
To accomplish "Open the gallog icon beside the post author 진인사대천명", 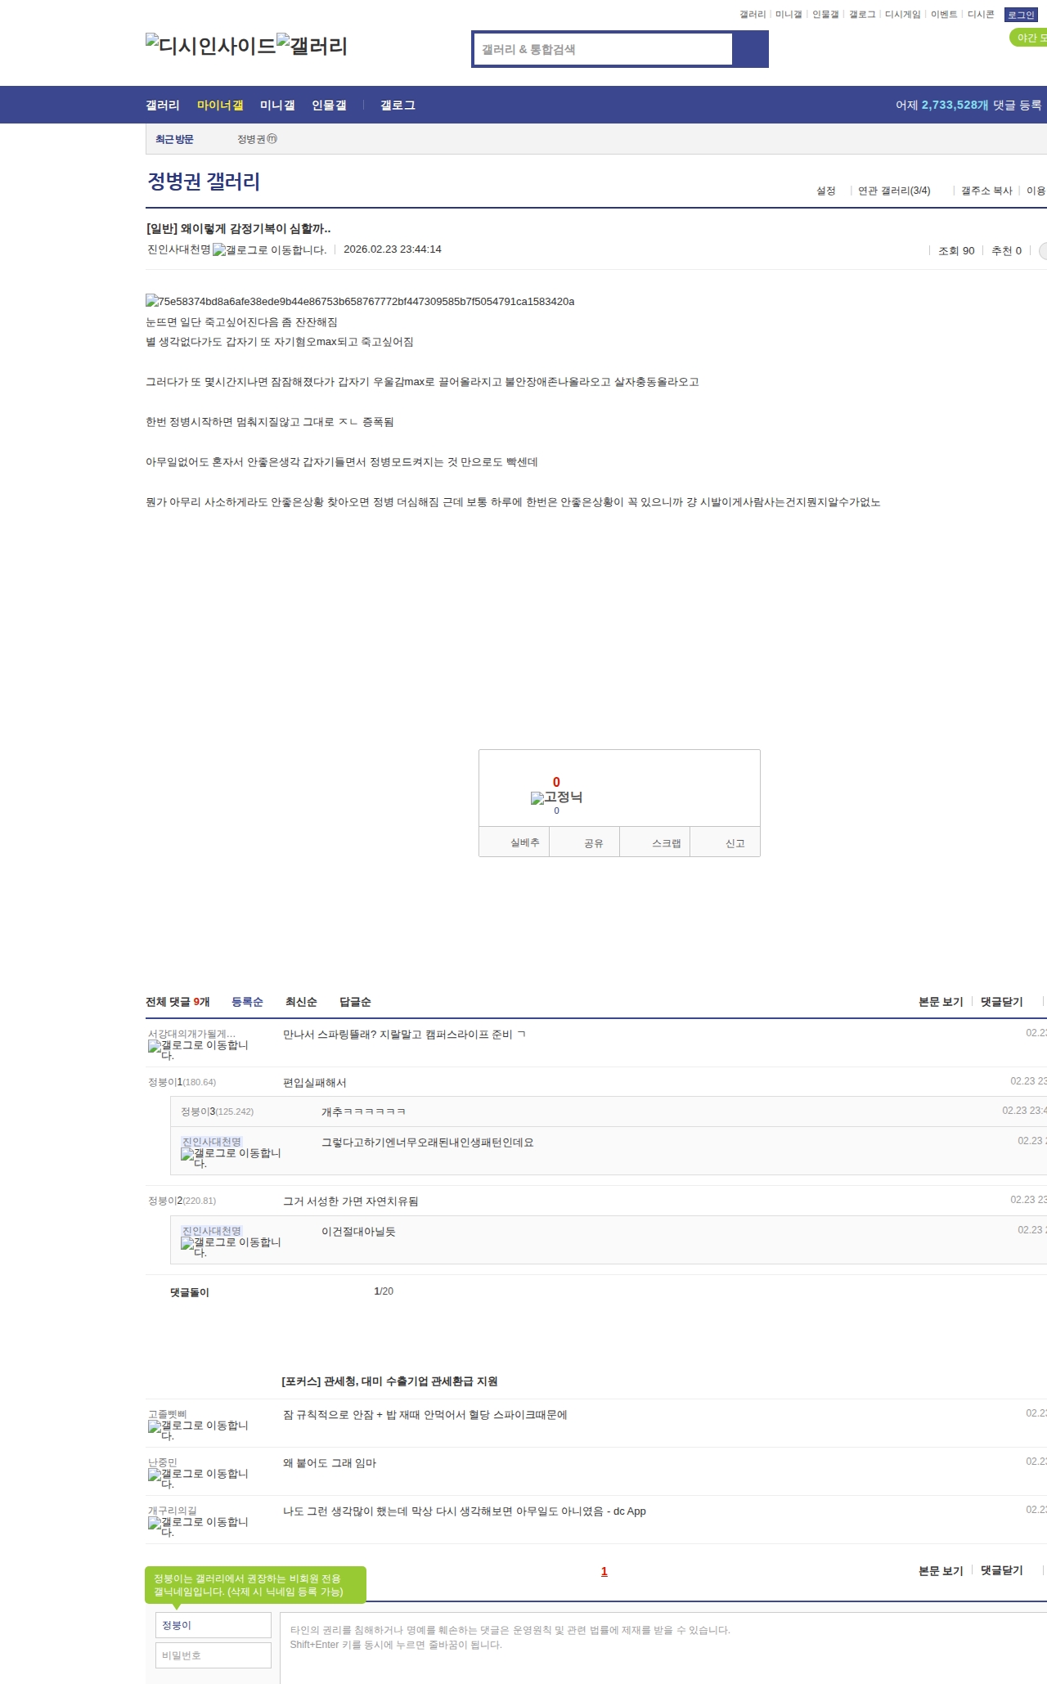I will click(x=269, y=250).
